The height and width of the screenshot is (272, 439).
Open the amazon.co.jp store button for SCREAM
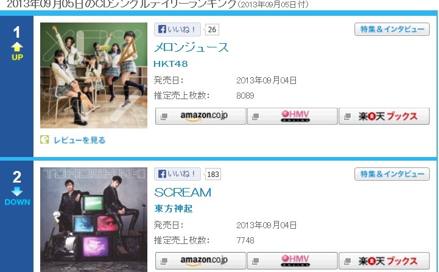click(x=200, y=261)
